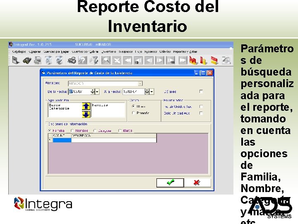Screen dimensions: 298x224
Task: Jump forward 10 records icon
Action: tap(171, 61)
